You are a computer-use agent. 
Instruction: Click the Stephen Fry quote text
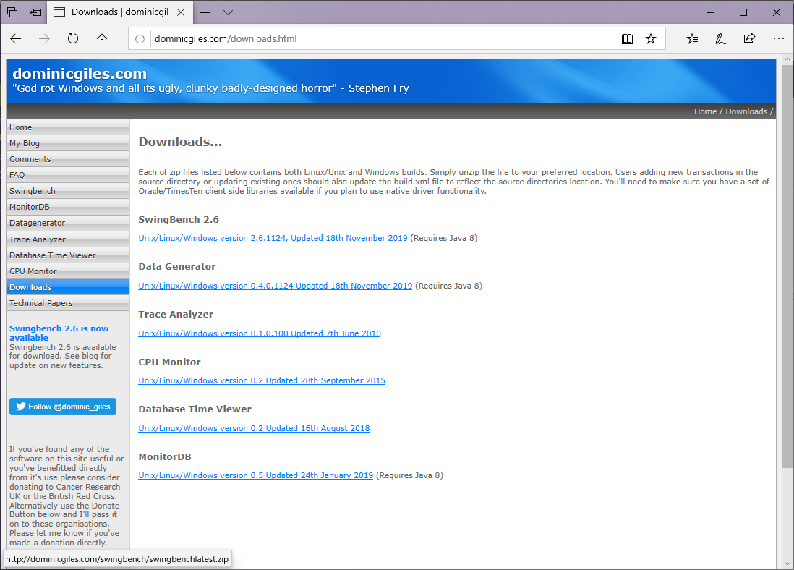(x=210, y=89)
